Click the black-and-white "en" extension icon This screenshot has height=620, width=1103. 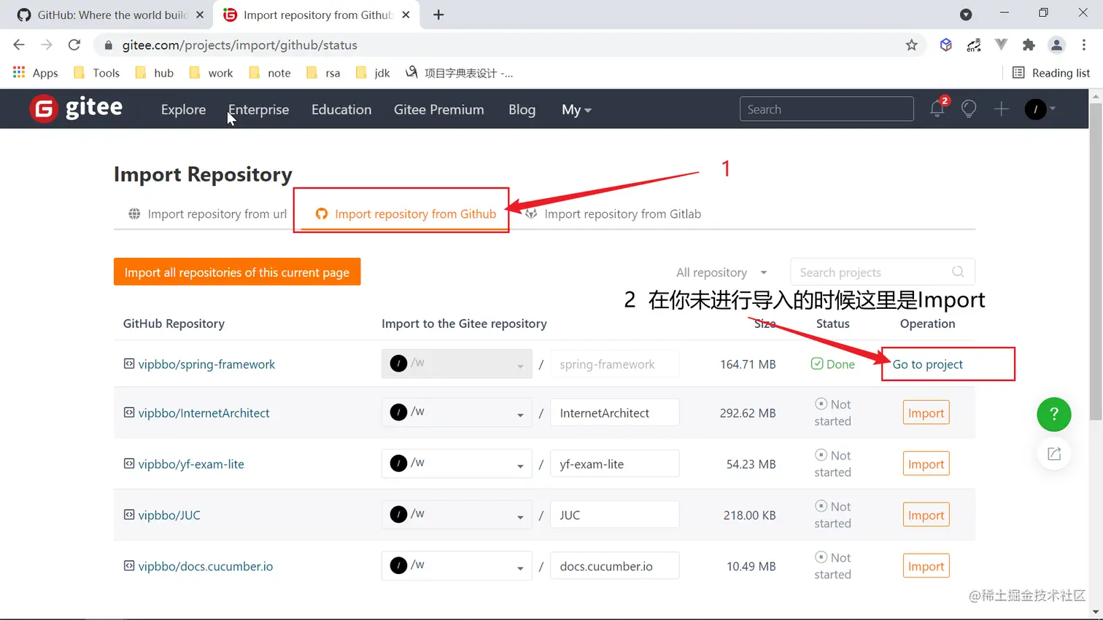(x=973, y=45)
